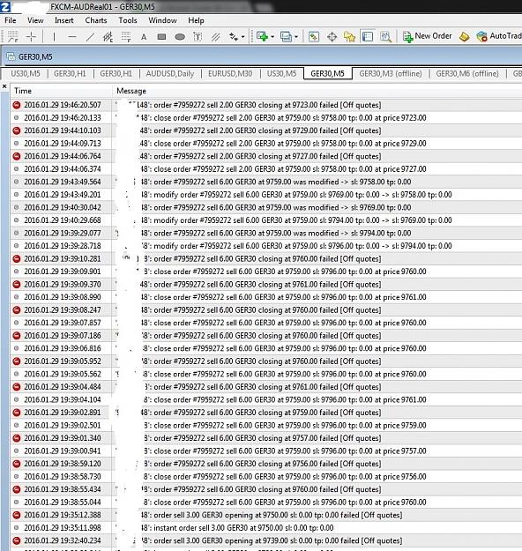Select the log row at 2016.01.29 19:46:20.507
Image resolution: width=522 pixels, height=551 pixels.
[266, 105]
